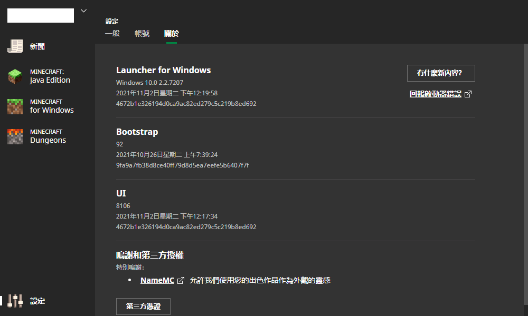Click the for Windows label text
Screen dimensions: 528x316
pos(52,110)
